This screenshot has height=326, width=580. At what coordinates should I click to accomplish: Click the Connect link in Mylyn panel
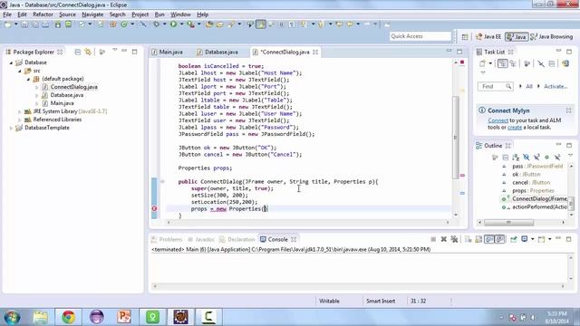click(x=498, y=120)
